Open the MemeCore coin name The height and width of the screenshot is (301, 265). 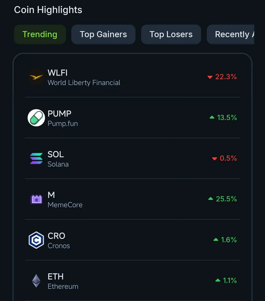click(x=65, y=205)
